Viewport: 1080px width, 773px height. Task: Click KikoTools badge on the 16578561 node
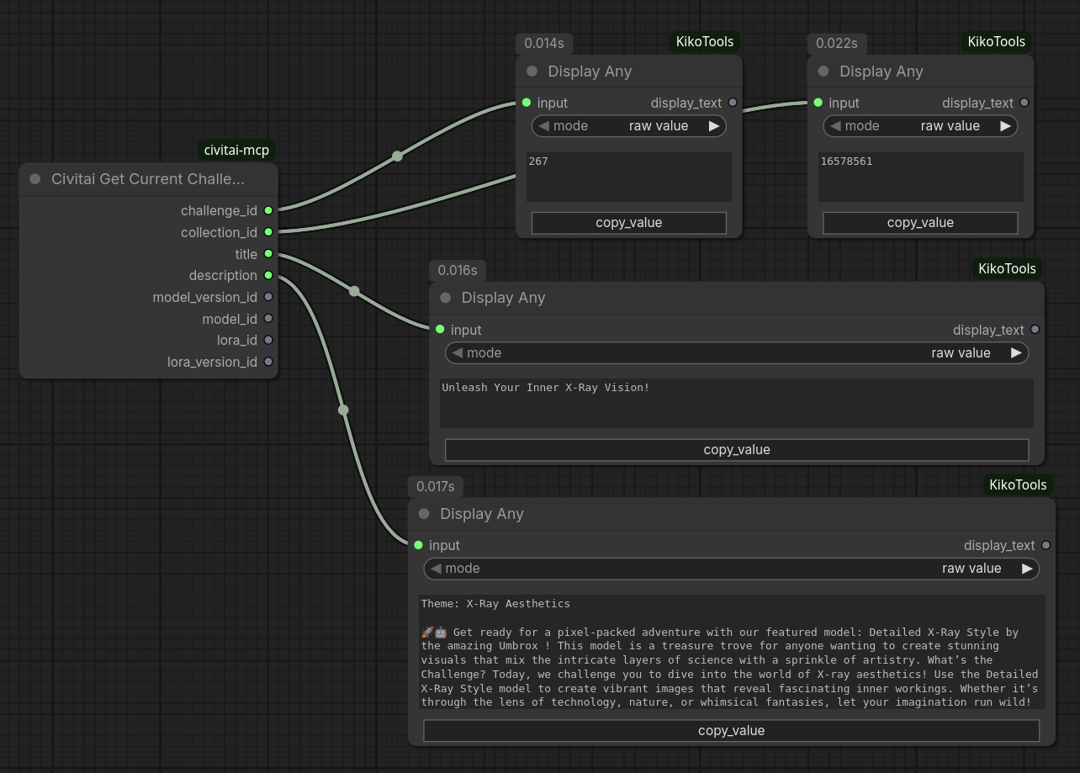click(997, 41)
